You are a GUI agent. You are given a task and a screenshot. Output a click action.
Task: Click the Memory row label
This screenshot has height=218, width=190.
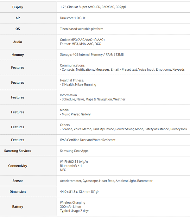[x=18, y=55]
